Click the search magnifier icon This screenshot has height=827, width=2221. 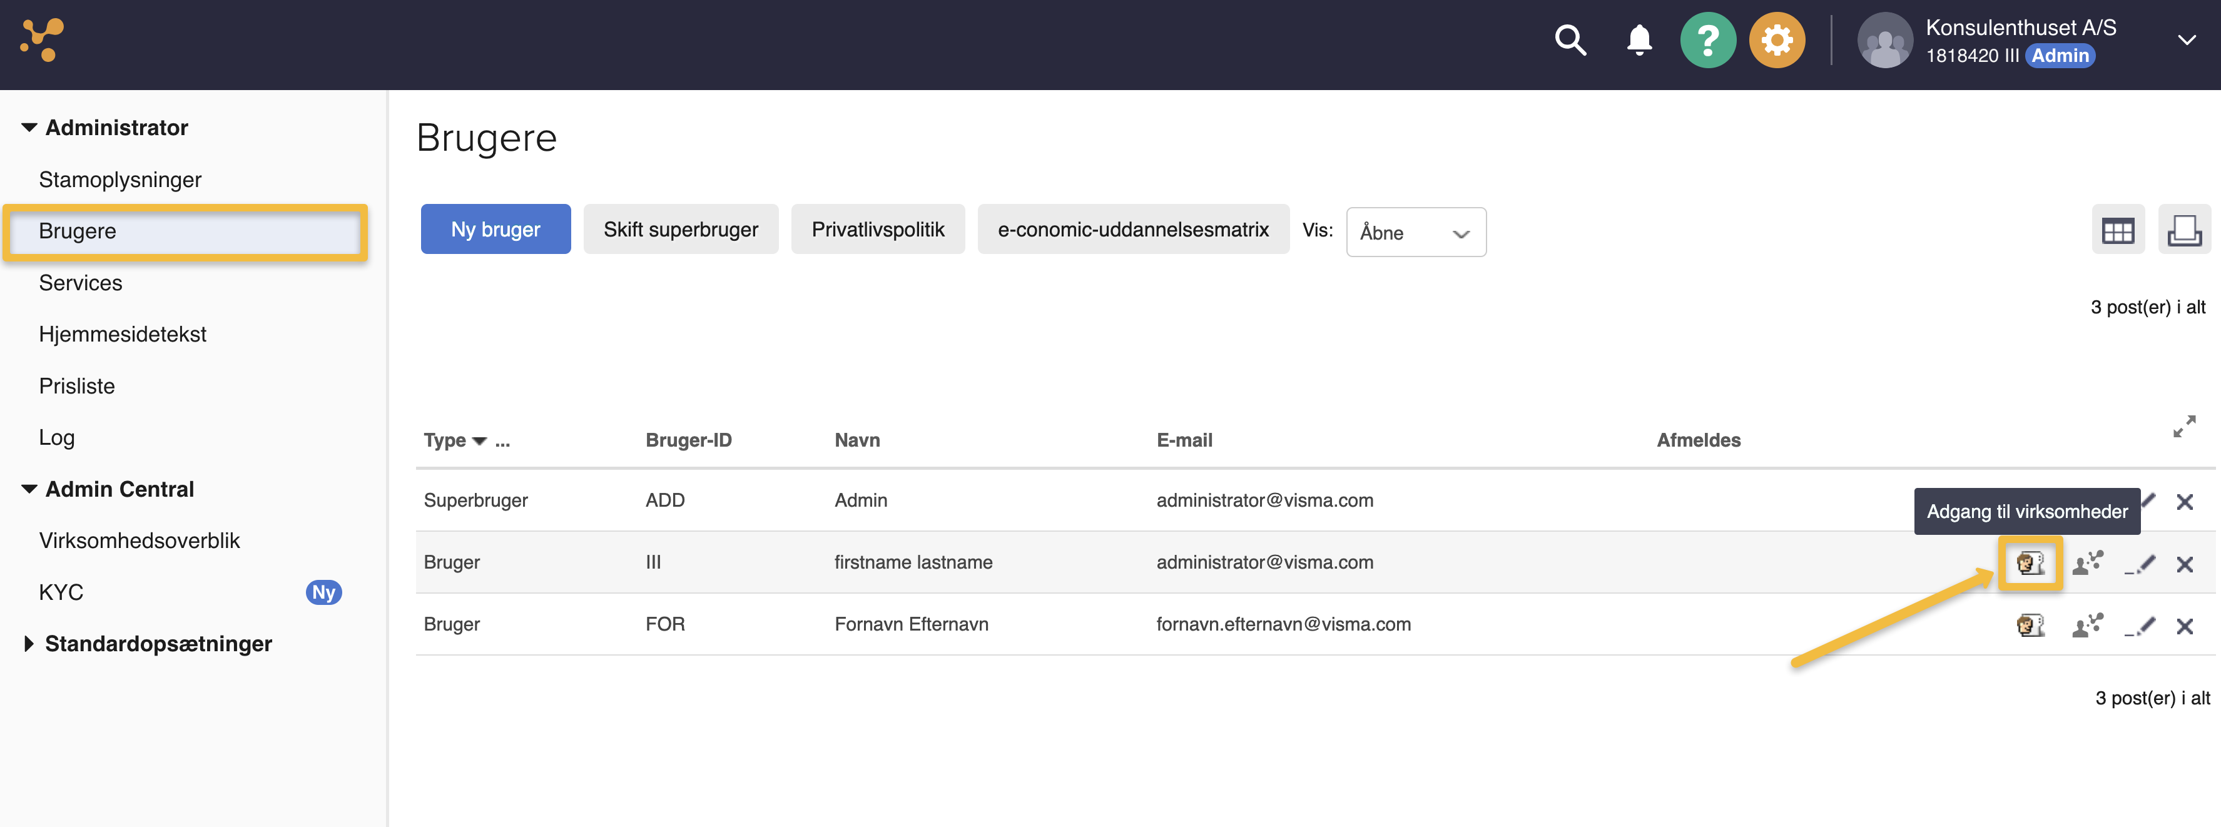[1569, 41]
